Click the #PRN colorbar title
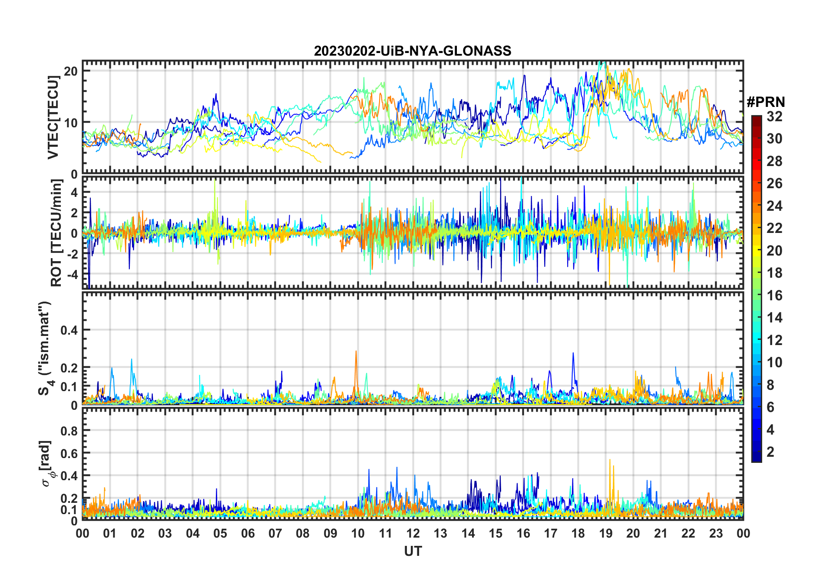The image size is (826, 578). 766,102
